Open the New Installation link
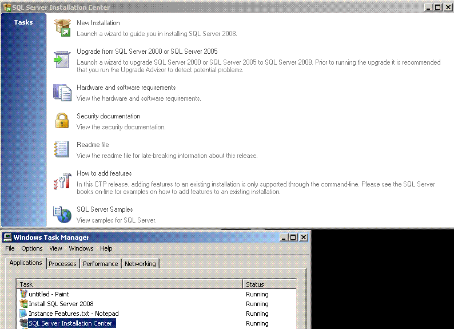Image resolution: width=454 pixels, height=329 pixels. (x=98, y=23)
